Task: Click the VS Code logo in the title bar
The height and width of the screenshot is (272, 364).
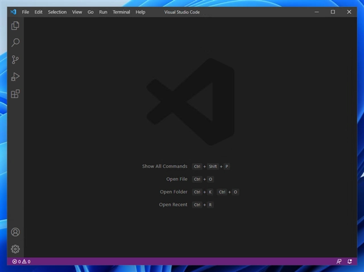Action: [x=14, y=12]
